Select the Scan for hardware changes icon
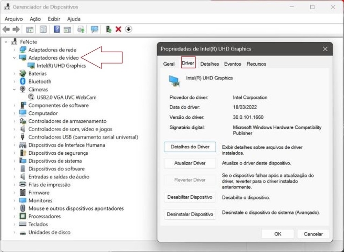The width and height of the screenshot is (344, 252). point(95,29)
